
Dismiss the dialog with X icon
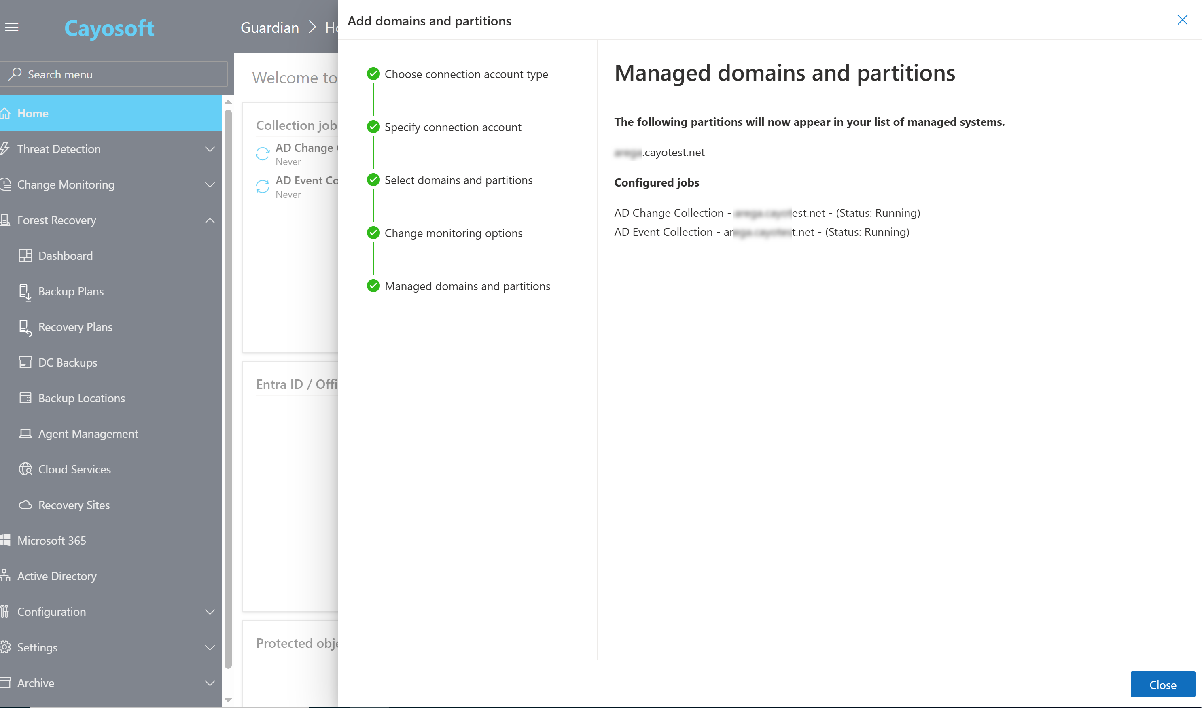(x=1182, y=20)
